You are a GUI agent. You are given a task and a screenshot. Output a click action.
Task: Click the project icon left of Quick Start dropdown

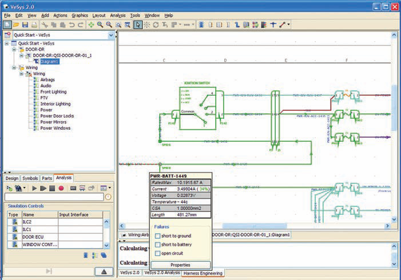click(x=7, y=35)
